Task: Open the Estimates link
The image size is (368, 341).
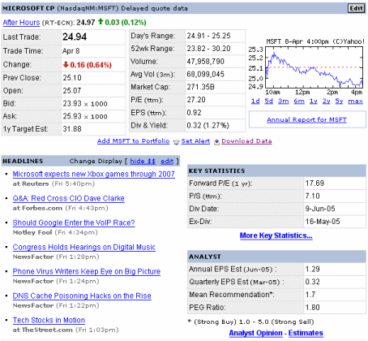Action: pyautogui.click(x=306, y=333)
